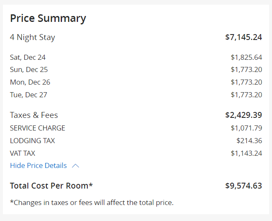Image resolution: width=272 pixels, height=221 pixels.
Task: Click the Hide Price Details link
Action: (38, 165)
